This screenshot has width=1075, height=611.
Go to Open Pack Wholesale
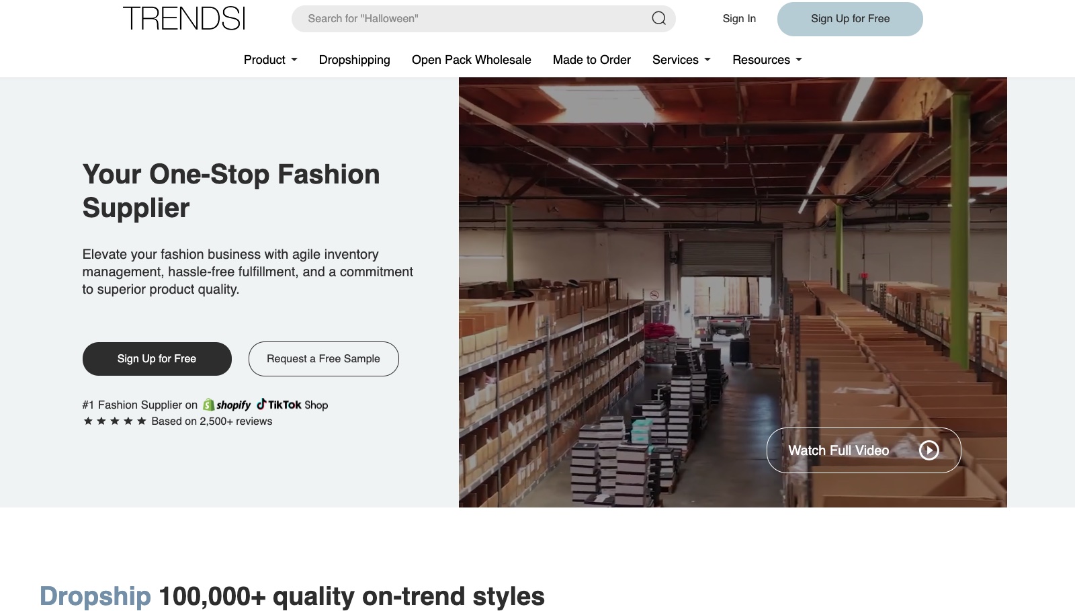(471, 60)
